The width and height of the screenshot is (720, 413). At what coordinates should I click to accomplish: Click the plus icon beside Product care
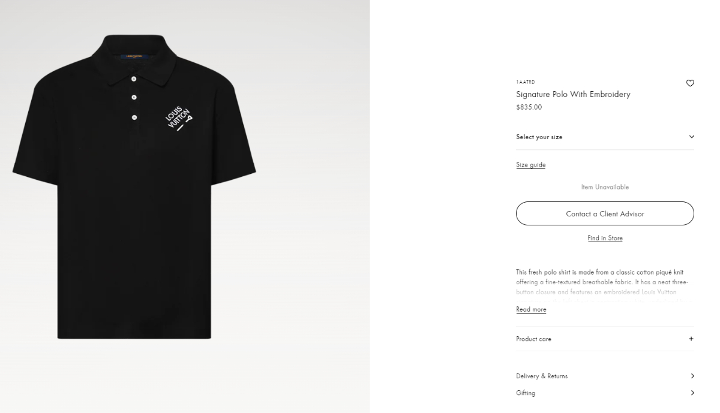691,339
